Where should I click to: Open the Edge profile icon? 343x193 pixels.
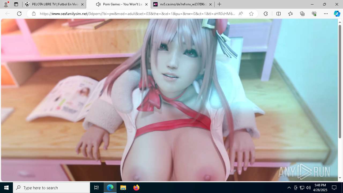pos(6,4)
